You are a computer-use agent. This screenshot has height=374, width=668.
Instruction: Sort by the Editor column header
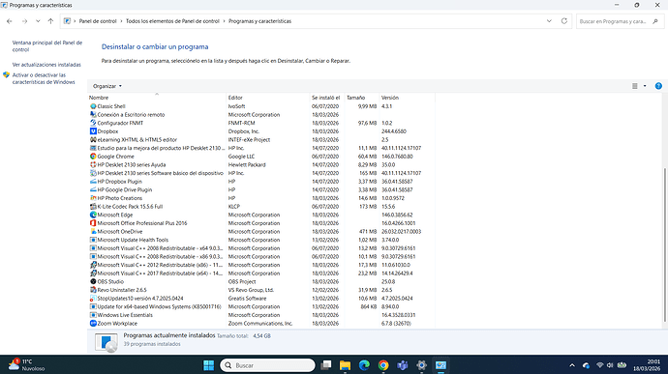(267, 98)
